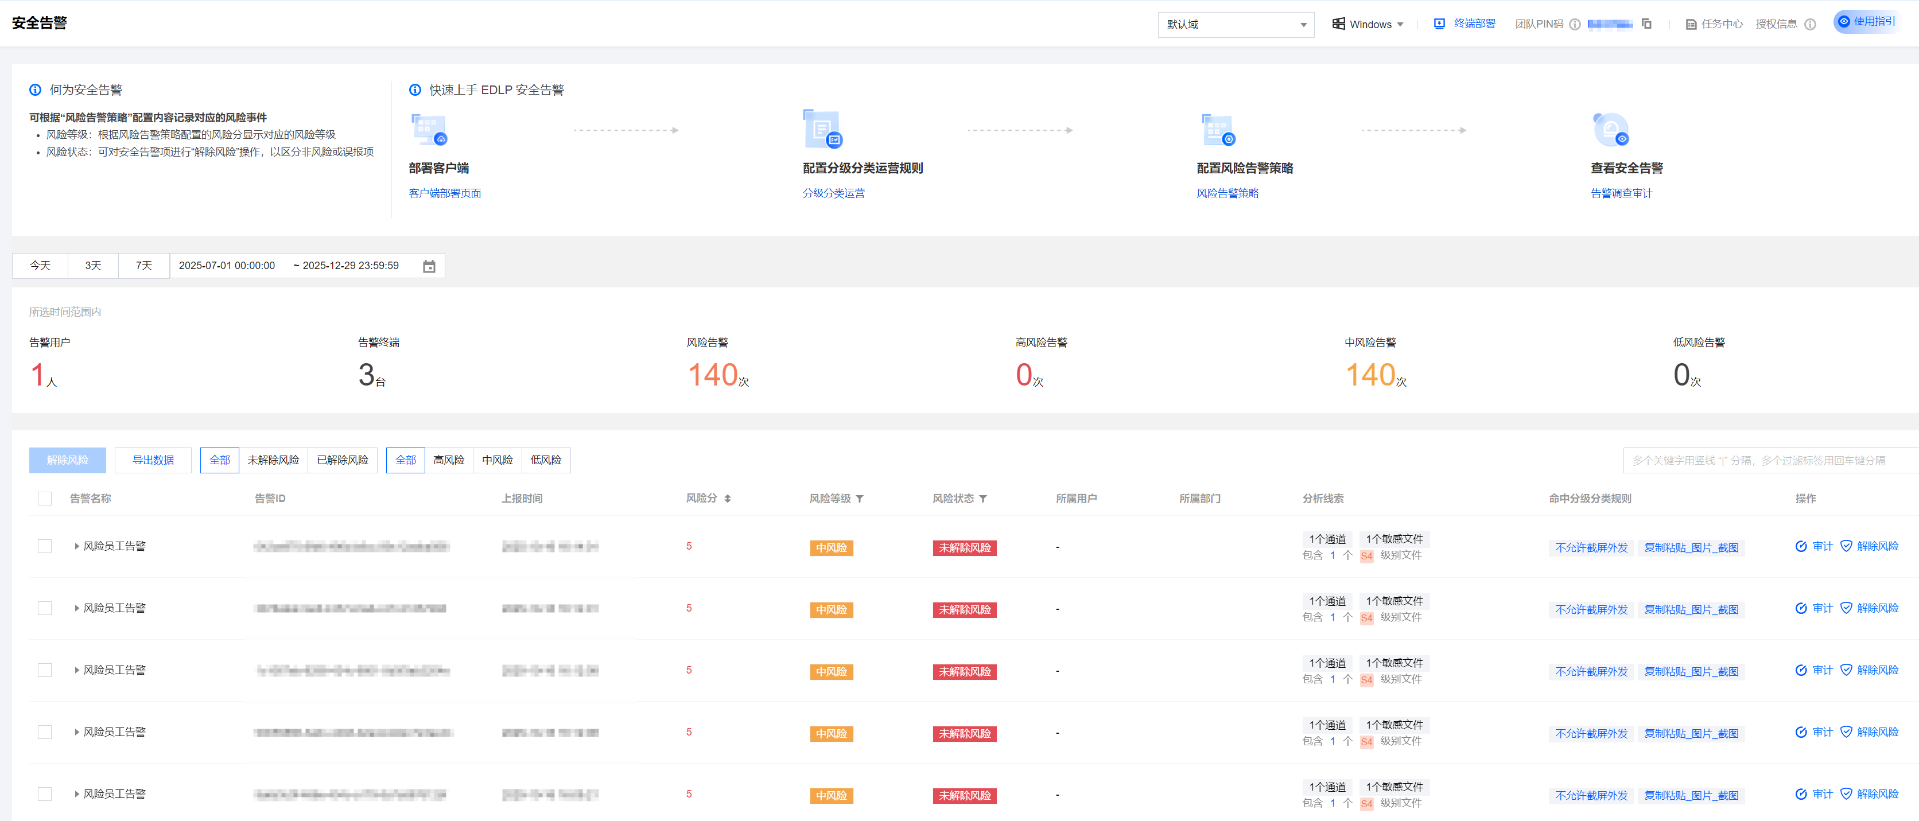Open the Windows platform dropdown
The width and height of the screenshot is (1919, 821).
tap(1369, 24)
